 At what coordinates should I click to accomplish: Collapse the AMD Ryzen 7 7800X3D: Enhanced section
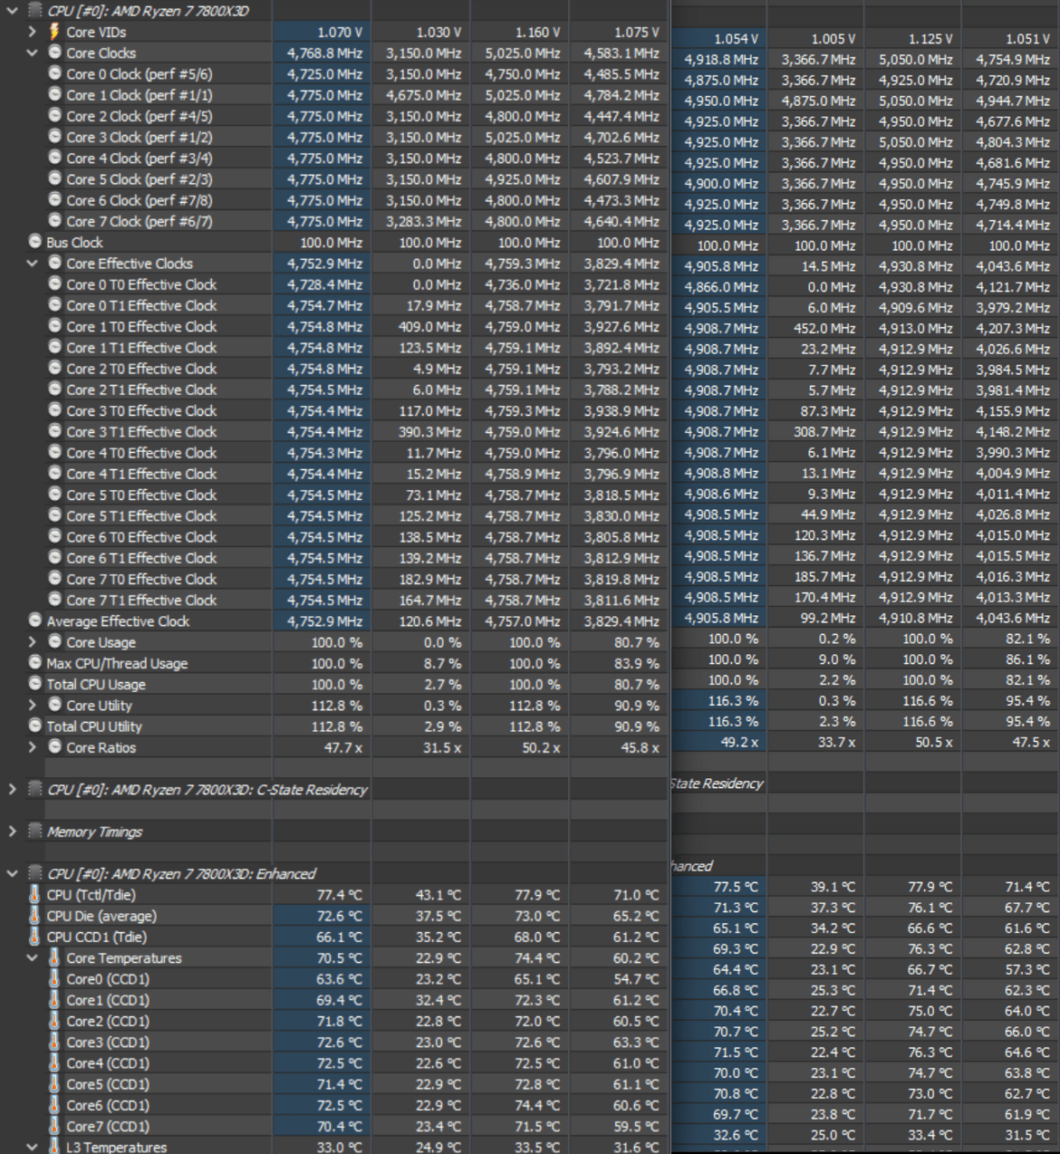click(x=13, y=873)
